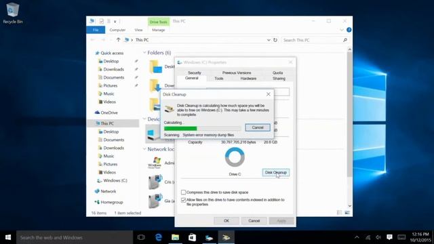Image resolution: width=434 pixels, height=244 pixels.
Task: Click the network tray icon
Action: click(x=368, y=237)
